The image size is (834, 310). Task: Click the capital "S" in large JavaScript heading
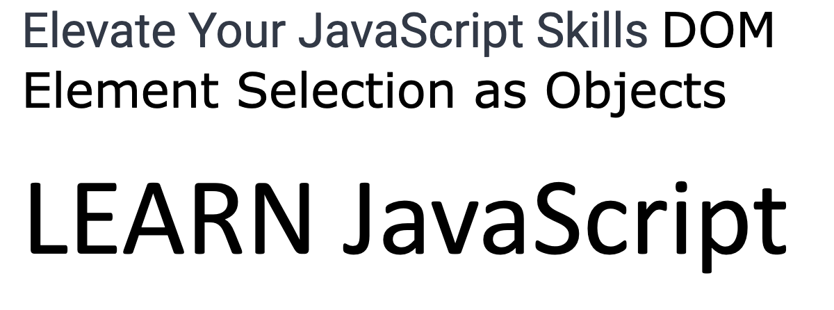557,218
